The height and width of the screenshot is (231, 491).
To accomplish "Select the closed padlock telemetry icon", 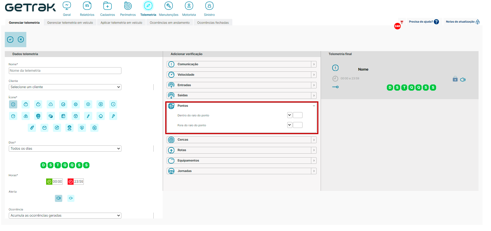I will [x=26, y=104].
